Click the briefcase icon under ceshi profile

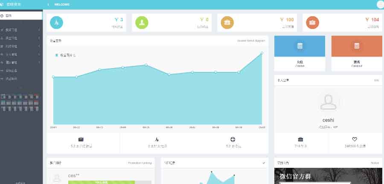pos(301,139)
